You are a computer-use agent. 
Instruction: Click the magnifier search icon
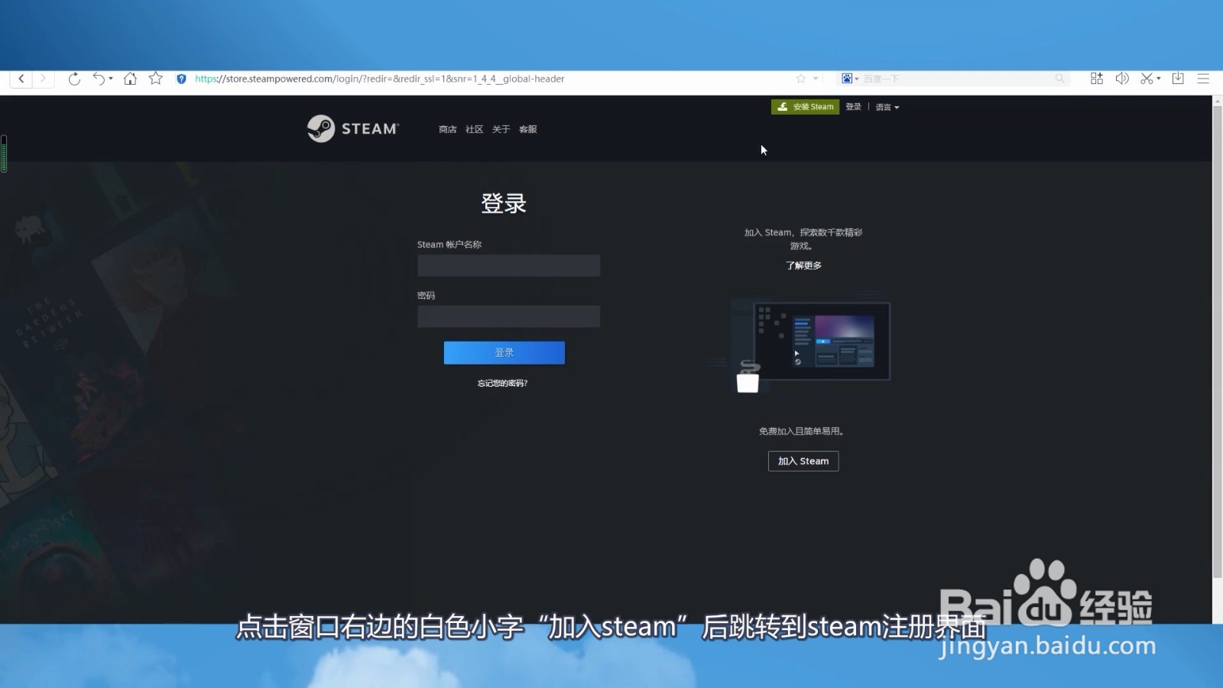coord(1059,79)
